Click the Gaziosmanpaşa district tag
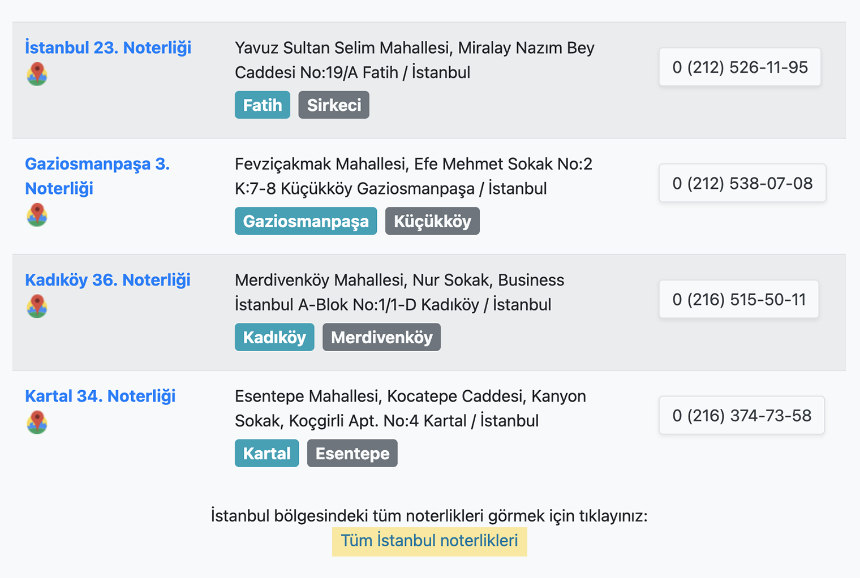Image resolution: width=860 pixels, height=578 pixels. [306, 221]
